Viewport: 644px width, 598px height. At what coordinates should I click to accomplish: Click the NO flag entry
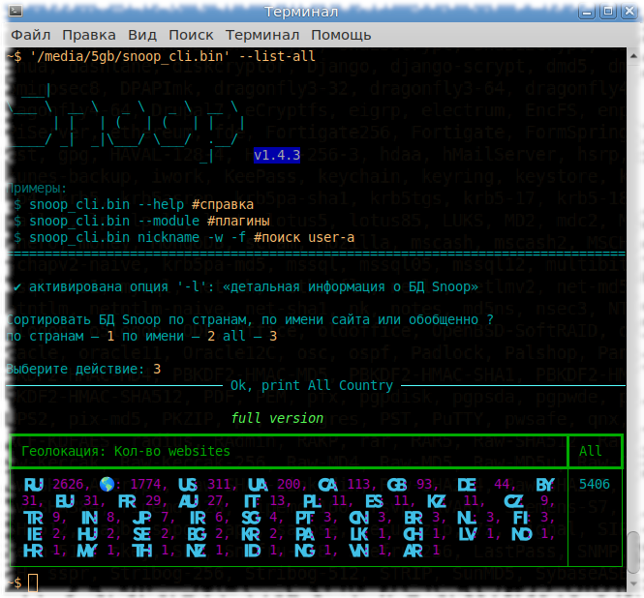click(x=522, y=534)
